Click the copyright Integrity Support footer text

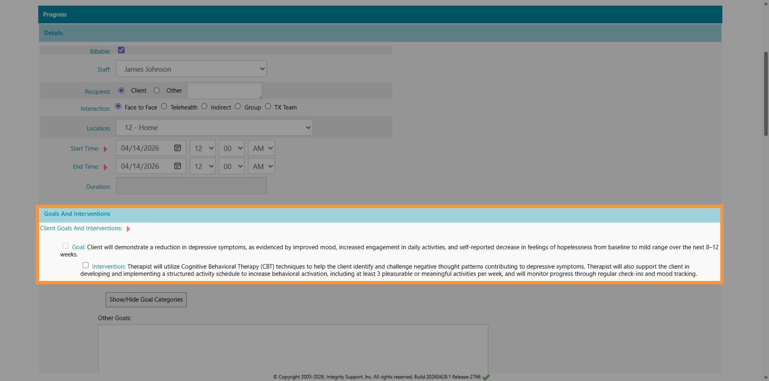377,377
